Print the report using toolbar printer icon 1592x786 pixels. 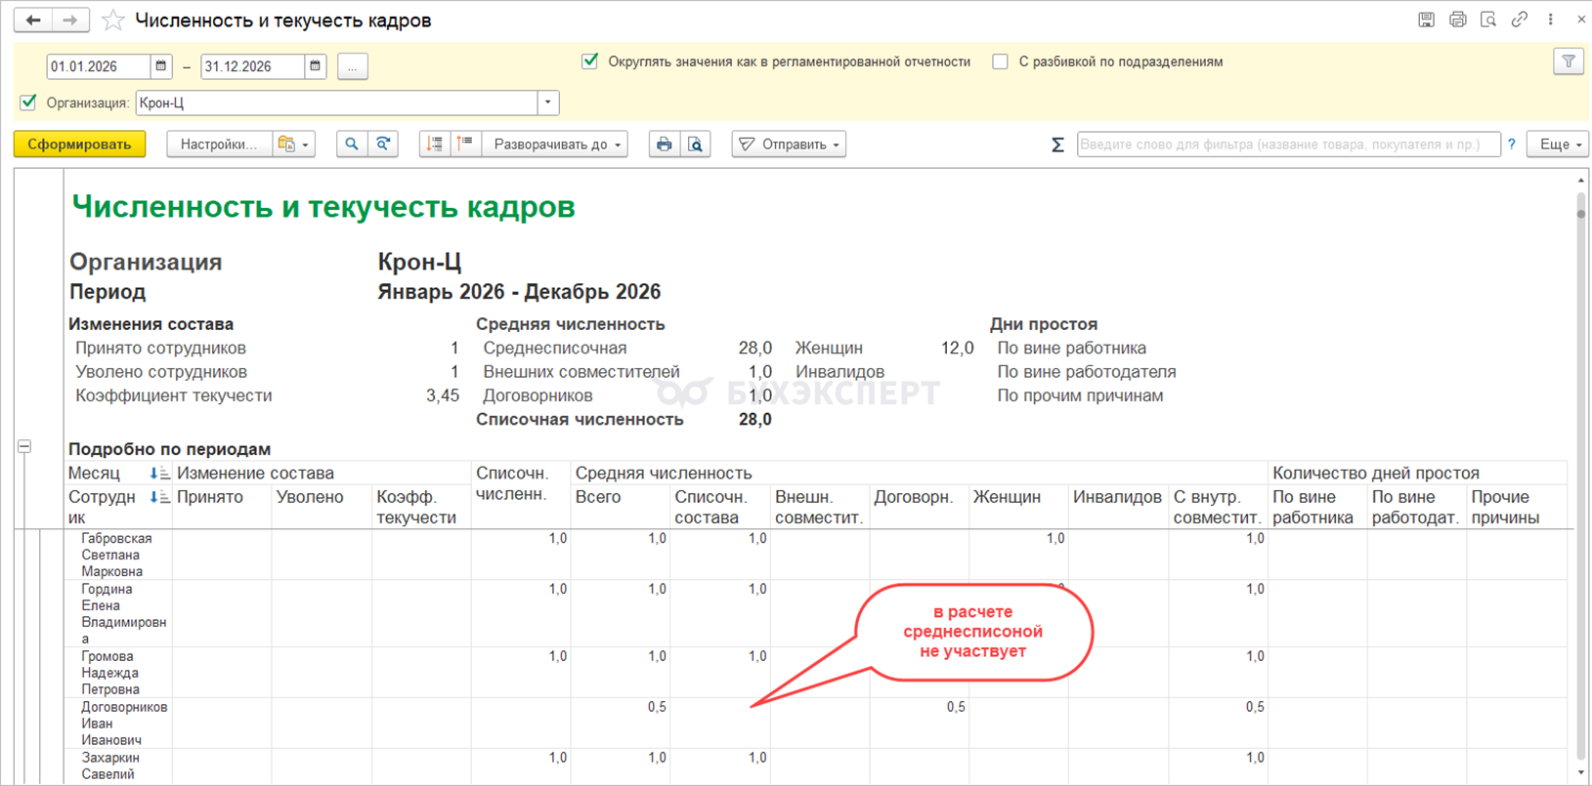pyautogui.click(x=665, y=145)
